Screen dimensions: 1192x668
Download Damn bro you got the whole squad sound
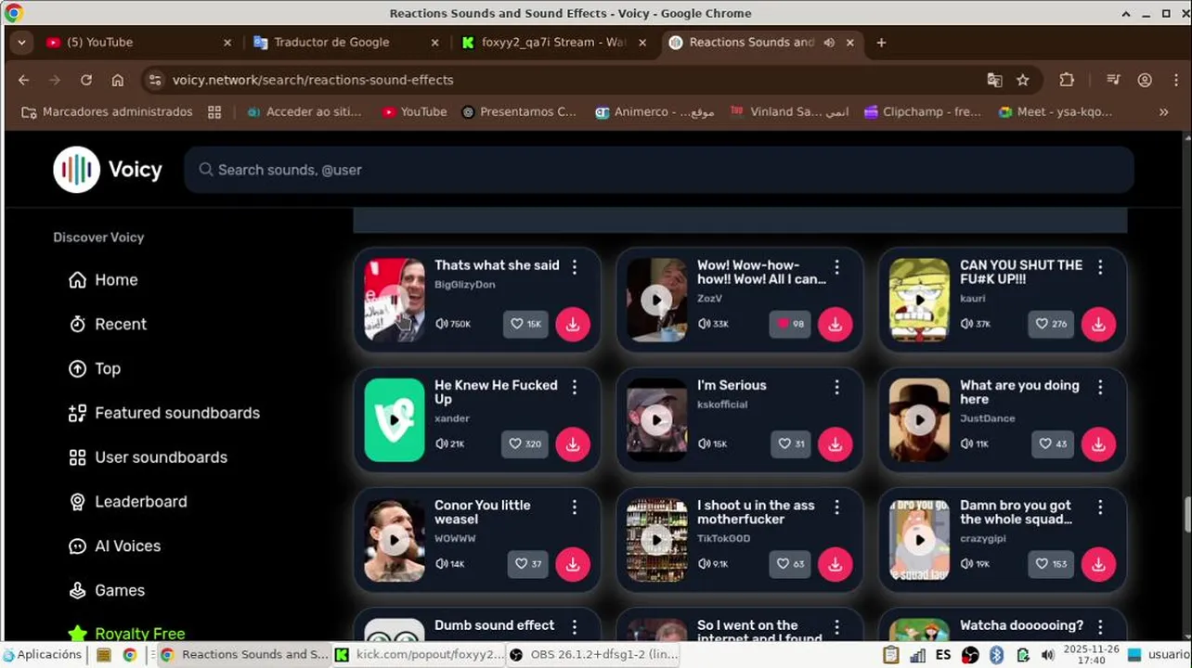point(1098,564)
